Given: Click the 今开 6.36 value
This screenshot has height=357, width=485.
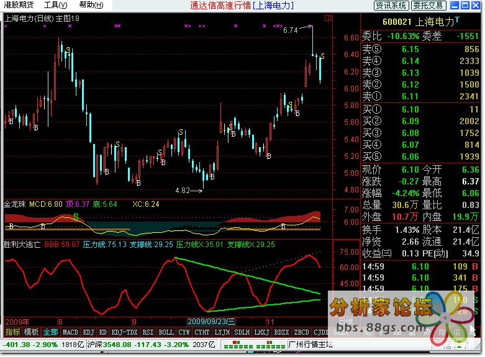Looking at the screenshot, I should pyautogui.click(x=471, y=170).
